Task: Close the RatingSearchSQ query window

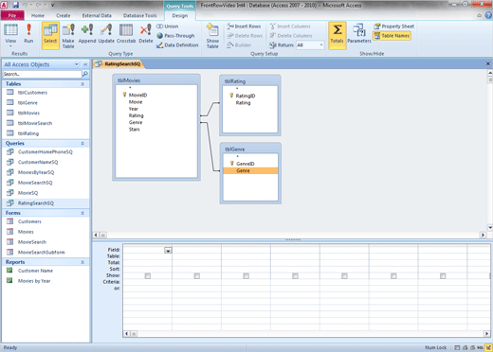Action: coord(488,63)
